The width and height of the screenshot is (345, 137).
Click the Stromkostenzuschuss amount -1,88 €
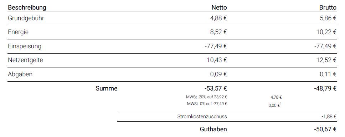(x=329, y=117)
